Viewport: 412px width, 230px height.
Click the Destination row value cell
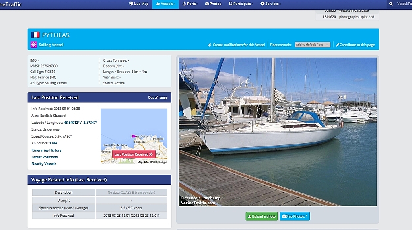pos(131,193)
